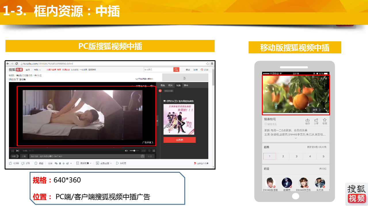
Task: Select episode 1 in the mobile 剧集 list
Action: coord(270,156)
